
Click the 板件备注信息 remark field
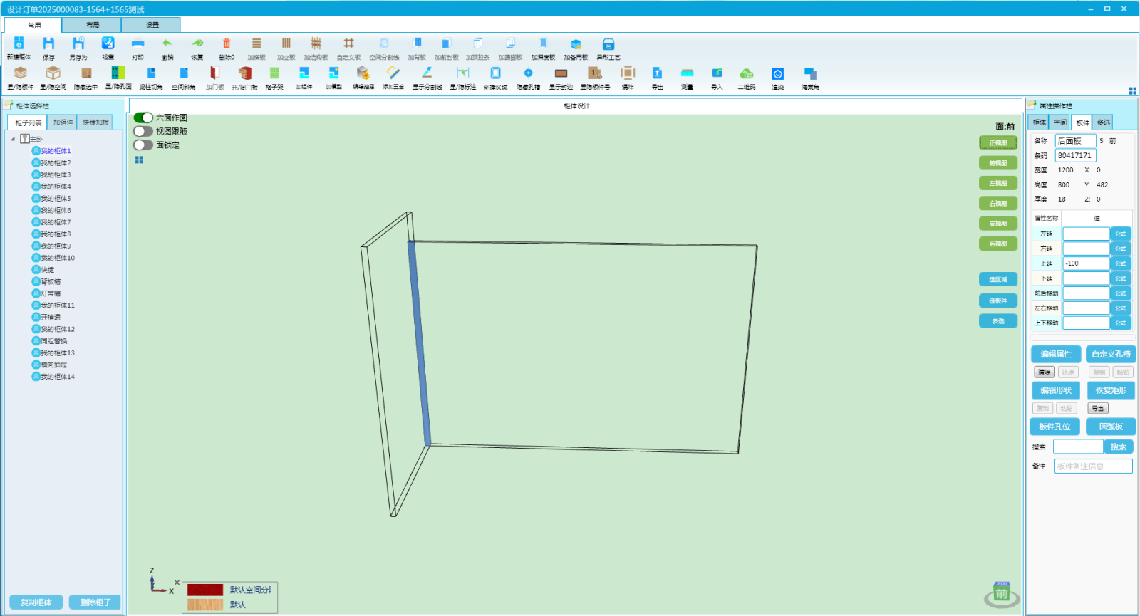click(1093, 466)
